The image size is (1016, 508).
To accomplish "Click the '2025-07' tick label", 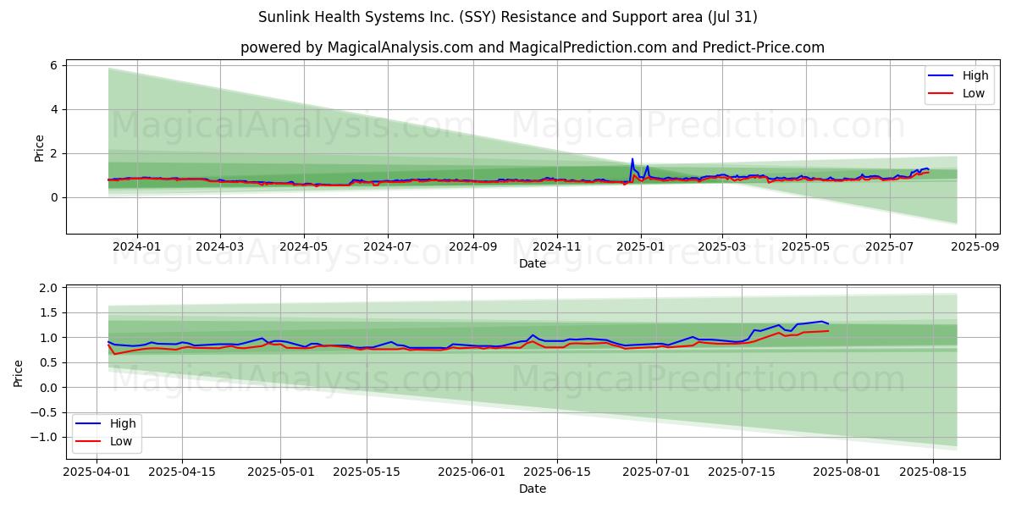I will point(889,246).
